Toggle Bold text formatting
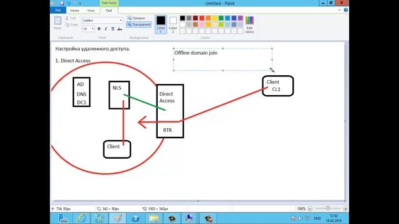Screen dimensions: 399x224 click(99, 29)
